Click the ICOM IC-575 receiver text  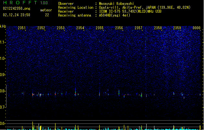click(130, 11)
